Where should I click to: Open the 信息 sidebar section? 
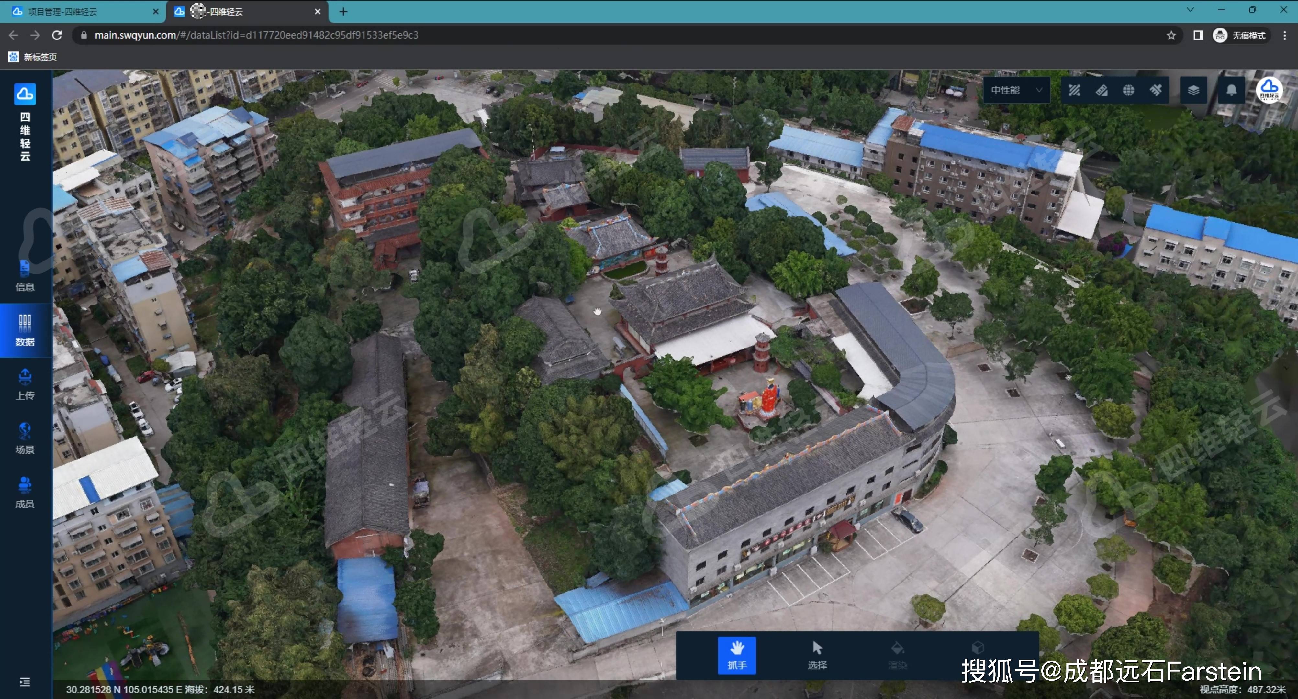[25, 276]
